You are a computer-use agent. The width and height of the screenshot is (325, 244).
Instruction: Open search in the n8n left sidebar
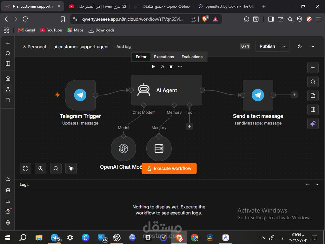(8, 53)
